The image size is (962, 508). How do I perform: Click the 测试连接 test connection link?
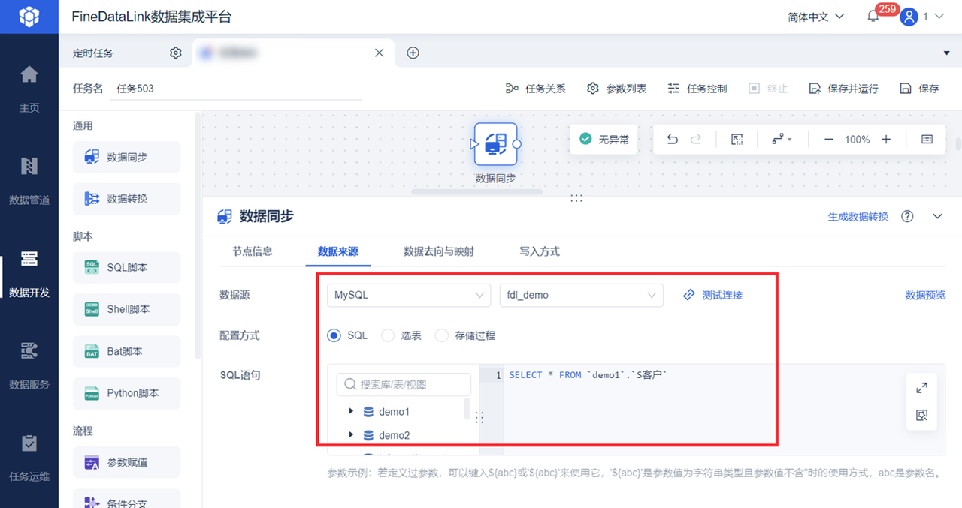[713, 295]
